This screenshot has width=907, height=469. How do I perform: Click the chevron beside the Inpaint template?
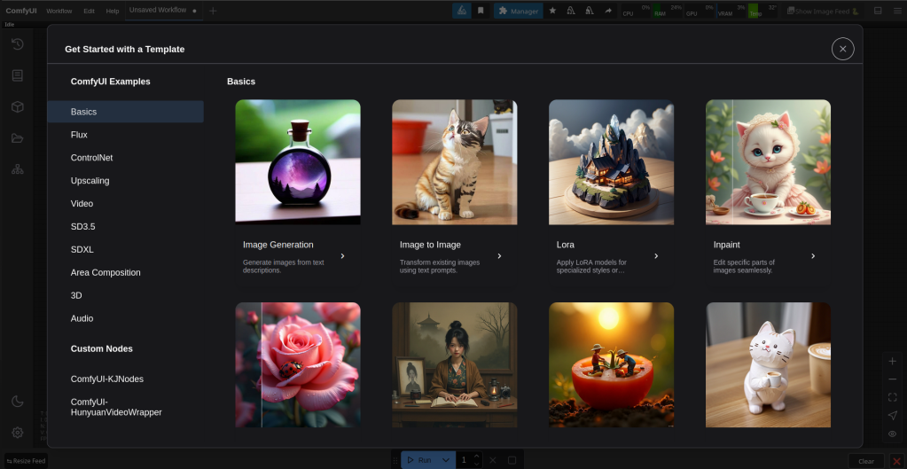[813, 256]
